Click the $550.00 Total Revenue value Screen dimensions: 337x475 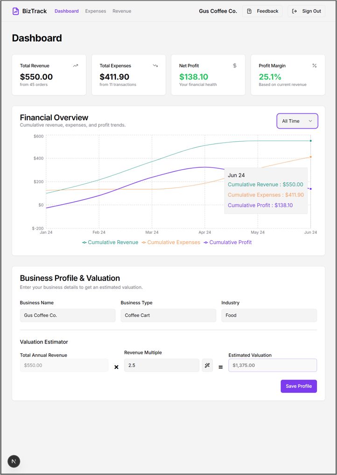(36, 77)
